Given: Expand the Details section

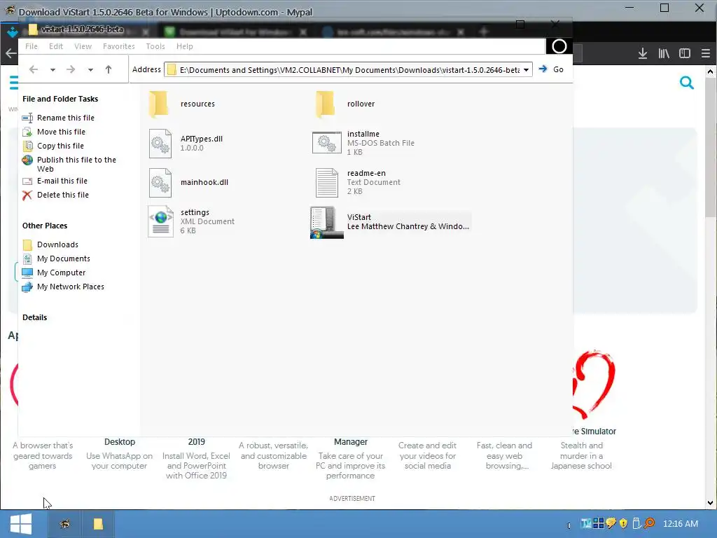Looking at the screenshot, I should [35, 317].
